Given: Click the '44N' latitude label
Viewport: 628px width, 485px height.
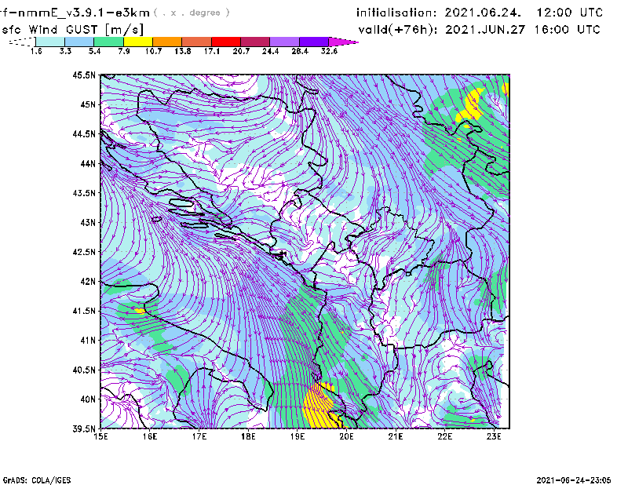Looking at the screenshot, I should click(88, 163).
